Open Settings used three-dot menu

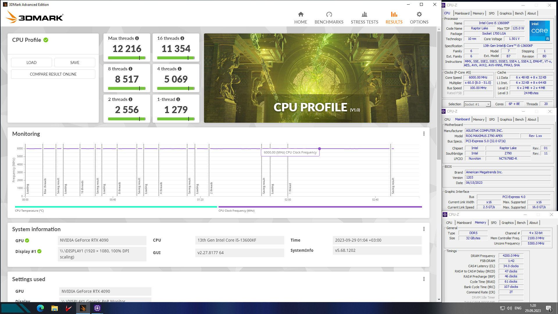click(424, 279)
